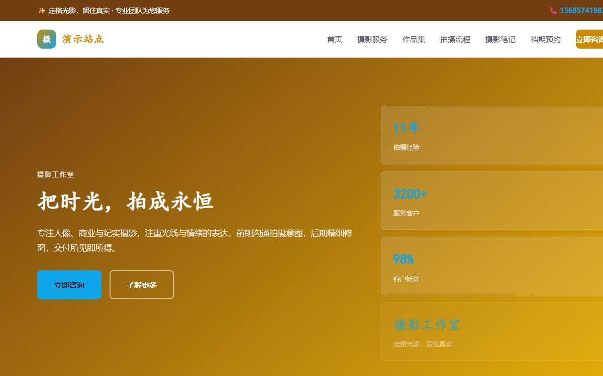603x376 pixels.
Task: Open 拍摄流程 navigation item
Action: pos(455,39)
